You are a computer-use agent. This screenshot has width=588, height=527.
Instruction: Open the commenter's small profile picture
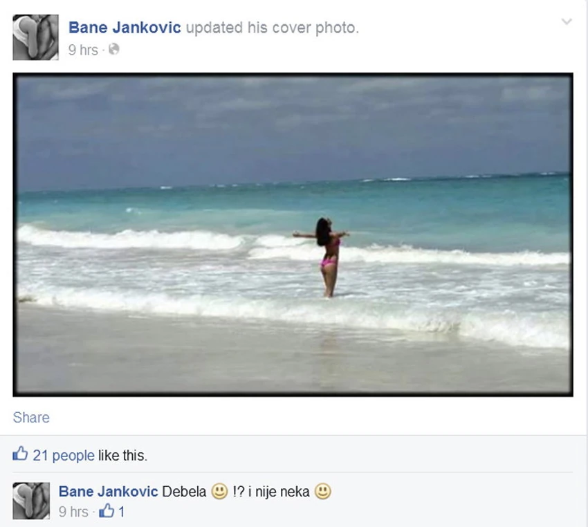pyautogui.click(x=31, y=501)
